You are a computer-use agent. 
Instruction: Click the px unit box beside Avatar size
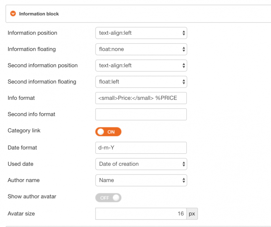point(192,214)
